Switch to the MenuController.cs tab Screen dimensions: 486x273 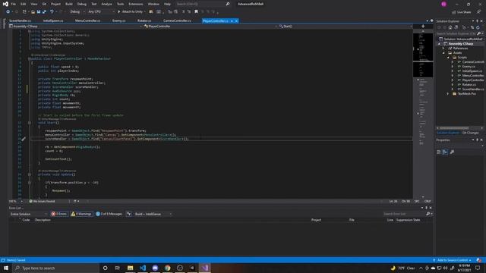point(88,20)
